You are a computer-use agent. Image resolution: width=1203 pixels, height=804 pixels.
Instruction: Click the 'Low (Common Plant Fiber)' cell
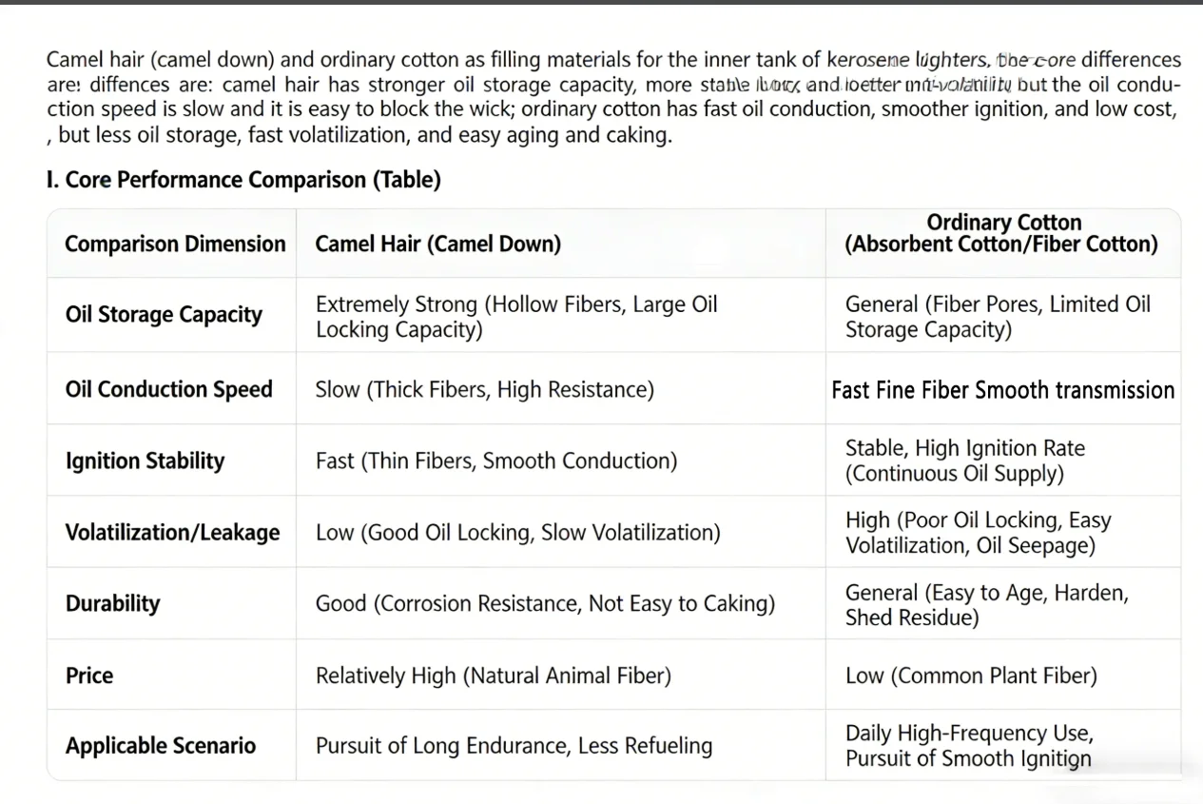[x=971, y=676]
